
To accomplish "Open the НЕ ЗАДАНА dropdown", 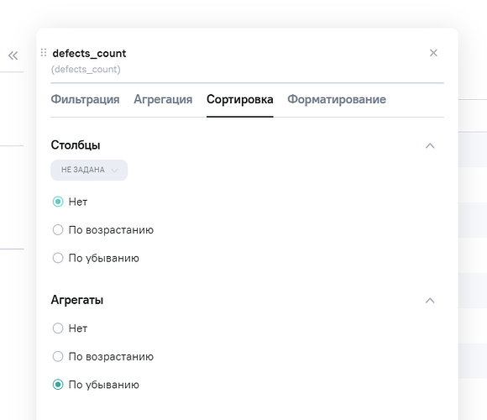I will [x=89, y=170].
